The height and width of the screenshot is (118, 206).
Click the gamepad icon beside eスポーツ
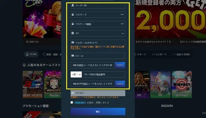pos(154,54)
